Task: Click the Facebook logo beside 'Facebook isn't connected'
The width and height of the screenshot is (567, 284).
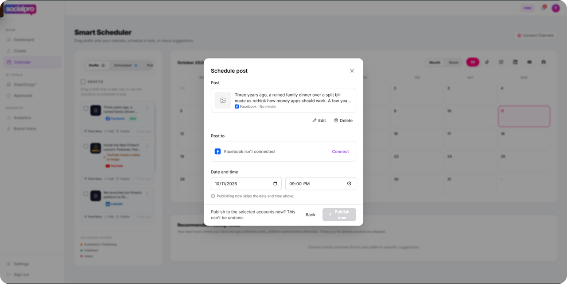Action: [217, 152]
